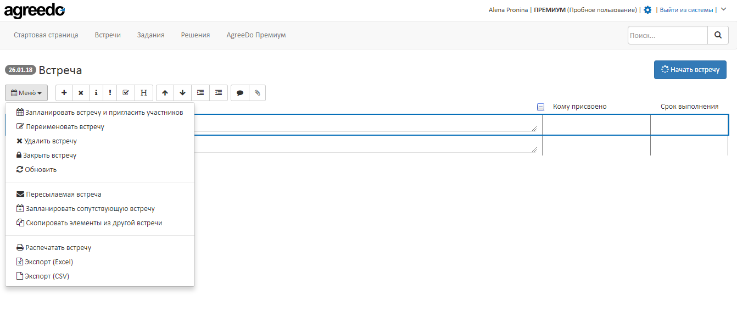This screenshot has width=737, height=328.
Task: Click the speech bubble comment icon
Action: pyautogui.click(x=240, y=93)
